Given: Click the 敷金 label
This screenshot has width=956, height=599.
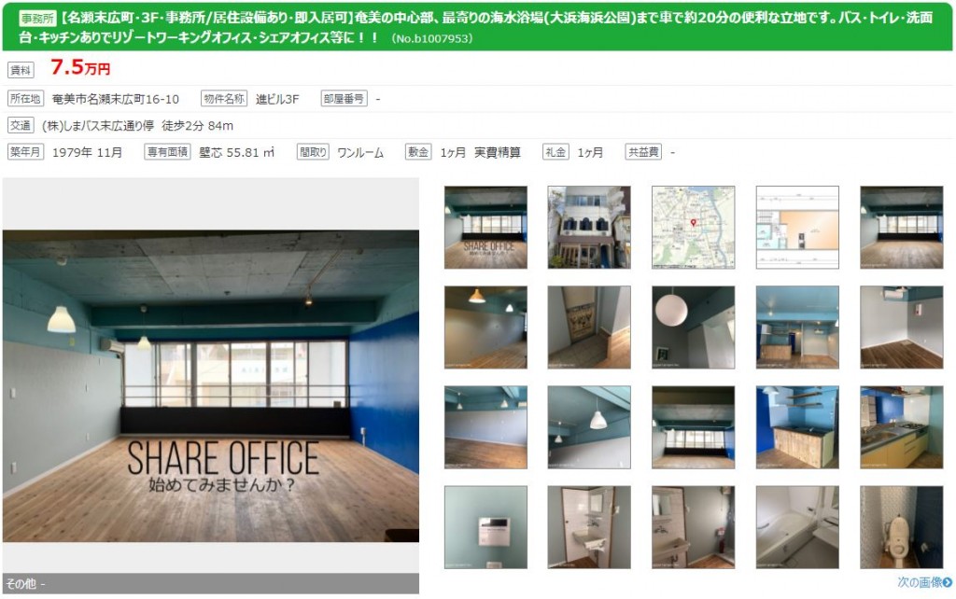Looking at the screenshot, I should tap(418, 152).
